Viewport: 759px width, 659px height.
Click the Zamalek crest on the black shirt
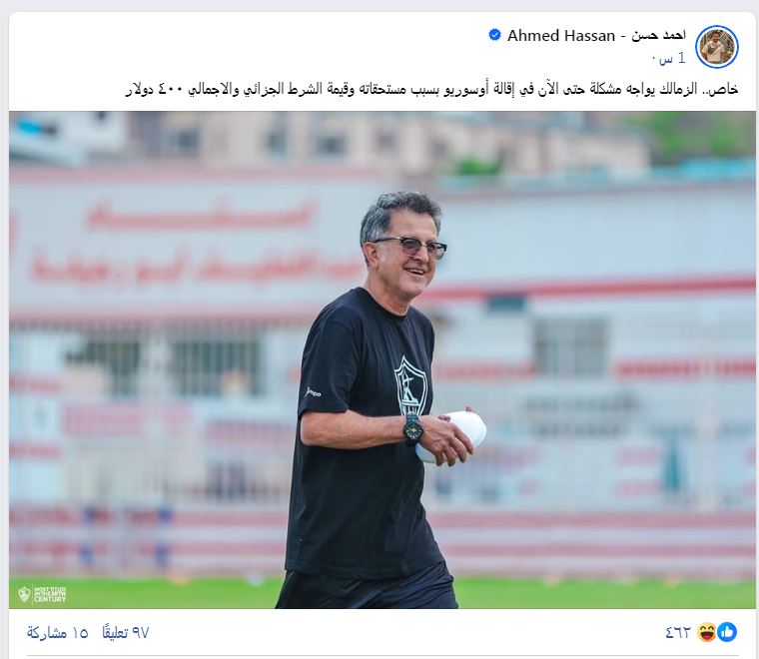(409, 383)
